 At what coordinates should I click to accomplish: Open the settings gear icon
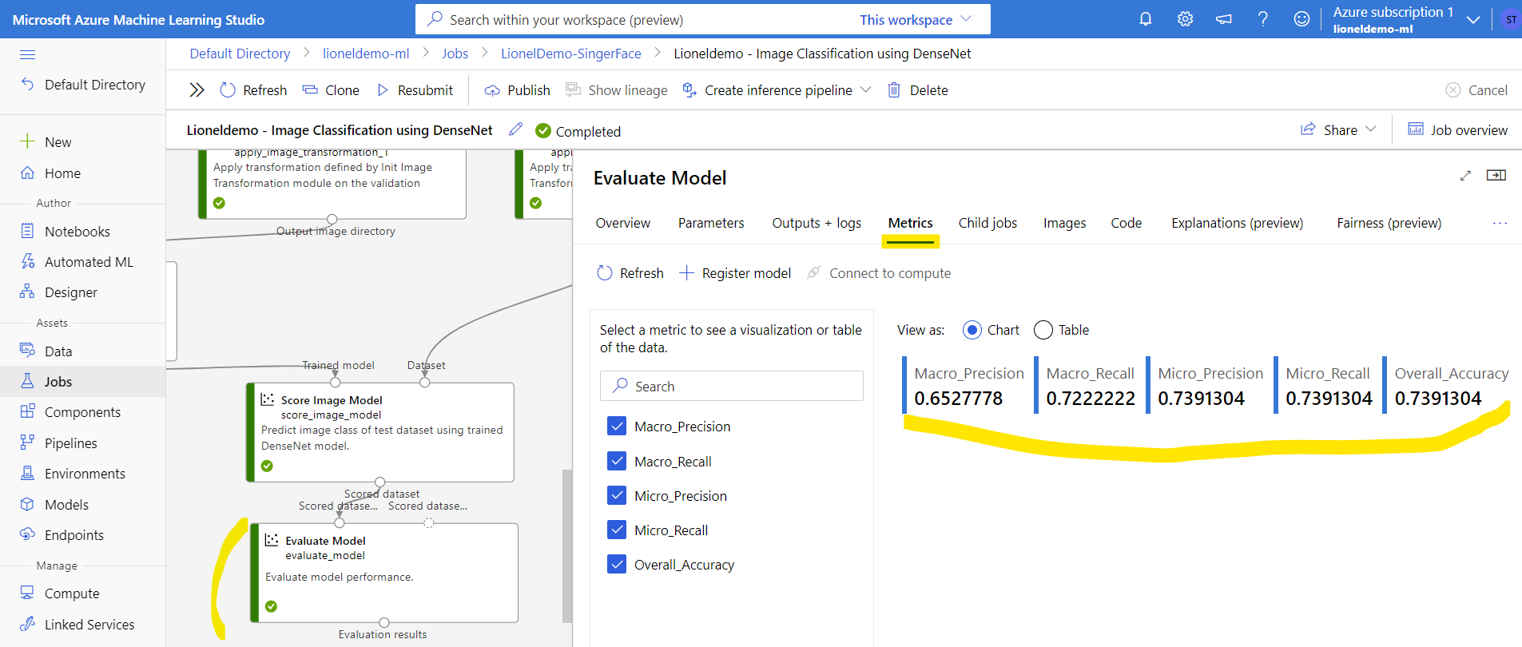pyautogui.click(x=1185, y=19)
